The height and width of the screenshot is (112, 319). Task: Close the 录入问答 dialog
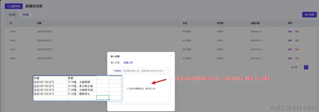click(171, 56)
